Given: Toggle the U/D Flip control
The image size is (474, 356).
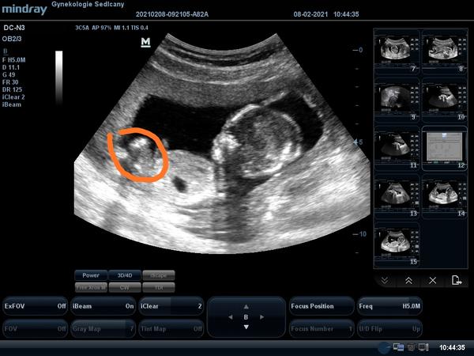Looking at the screenshot, I should [389, 328].
